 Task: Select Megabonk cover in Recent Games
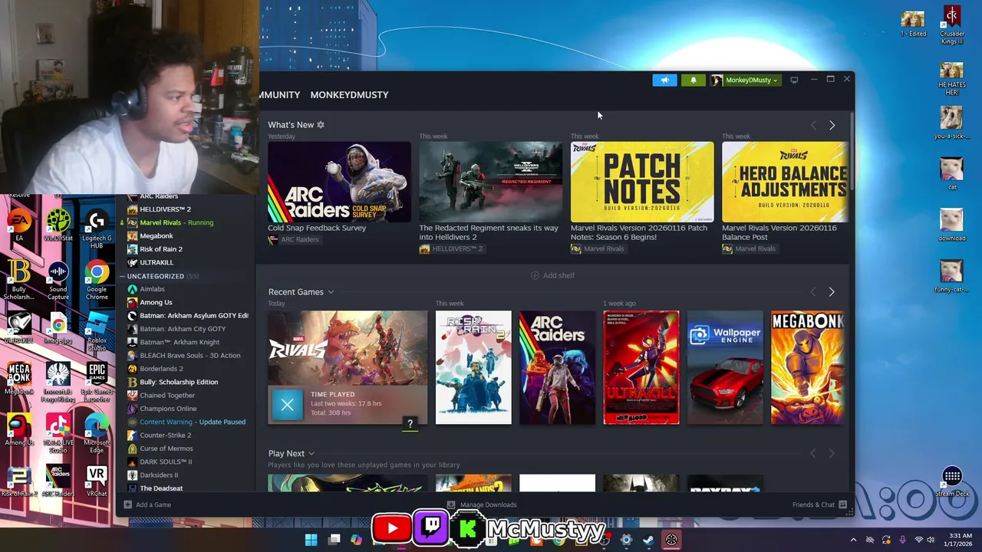(808, 367)
